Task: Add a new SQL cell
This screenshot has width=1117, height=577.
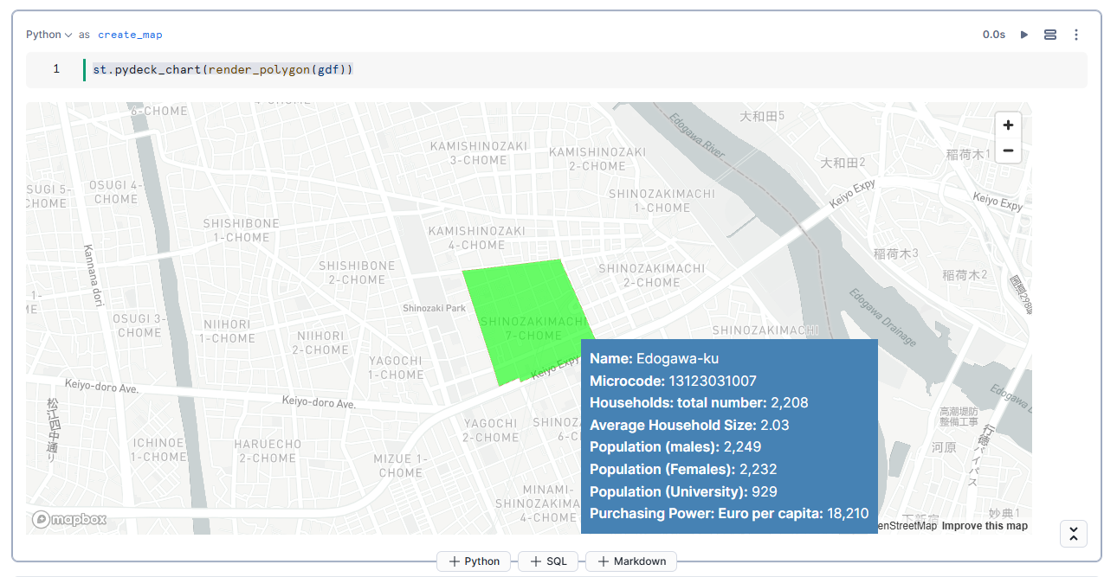Action: 548,561
